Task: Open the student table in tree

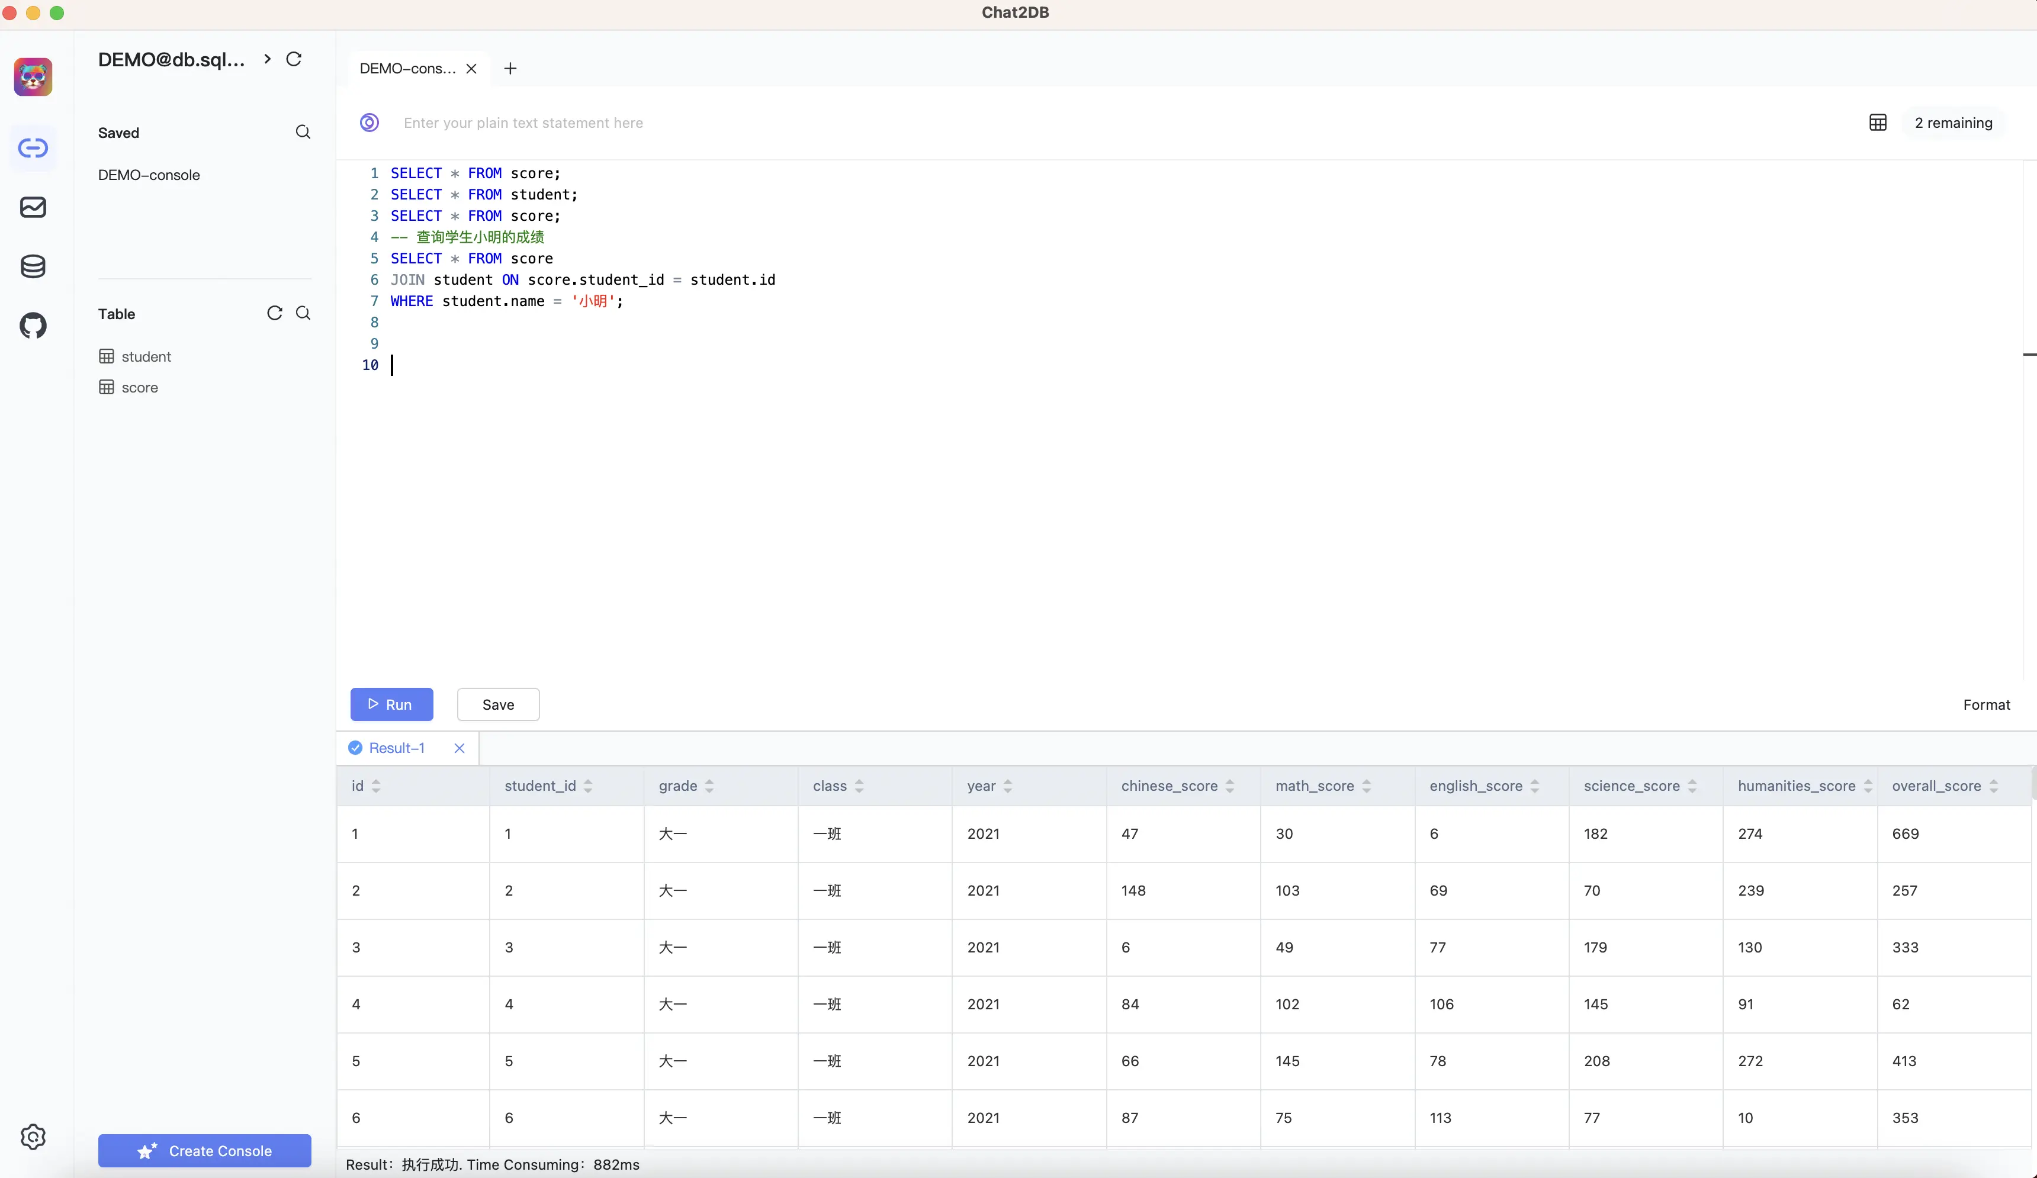Action: (x=146, y=356)
